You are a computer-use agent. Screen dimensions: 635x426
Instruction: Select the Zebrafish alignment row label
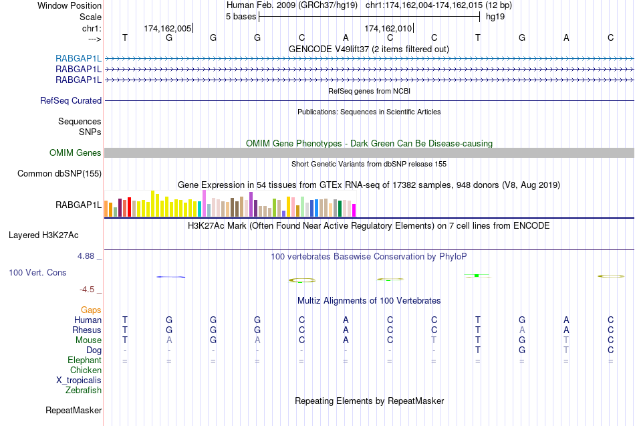tap(84, 390)
